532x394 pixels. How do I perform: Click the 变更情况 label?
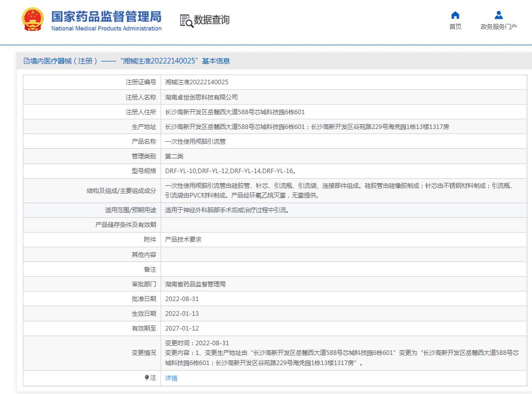click(144, 353)
